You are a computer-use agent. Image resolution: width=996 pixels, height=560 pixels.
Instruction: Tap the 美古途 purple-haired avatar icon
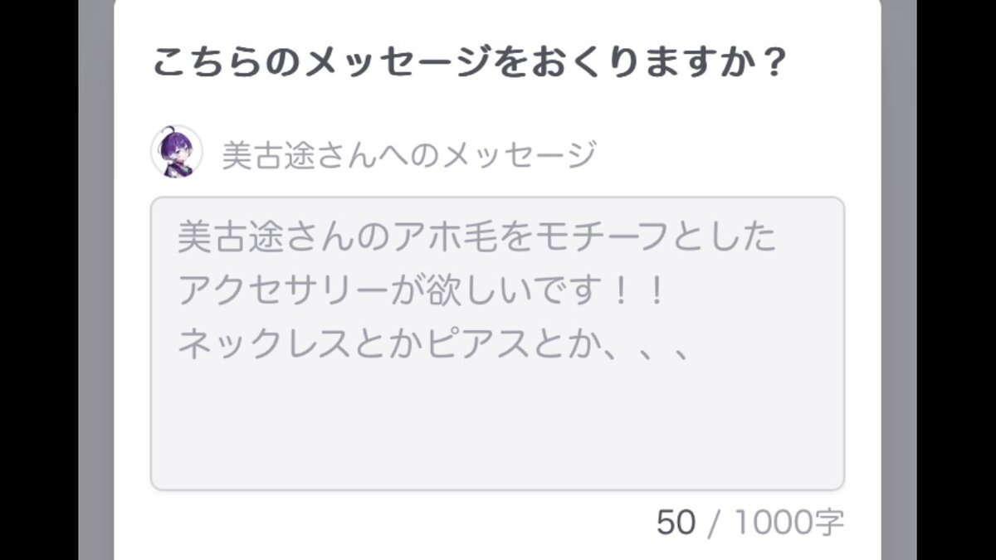point(177,151)
